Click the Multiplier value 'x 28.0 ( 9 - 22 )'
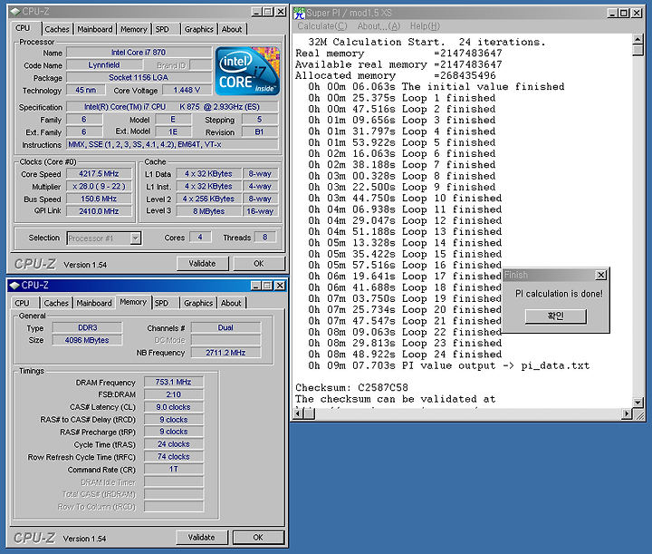Image resolution: width=652 pixels, height=554 pixels. pos(99,186)
